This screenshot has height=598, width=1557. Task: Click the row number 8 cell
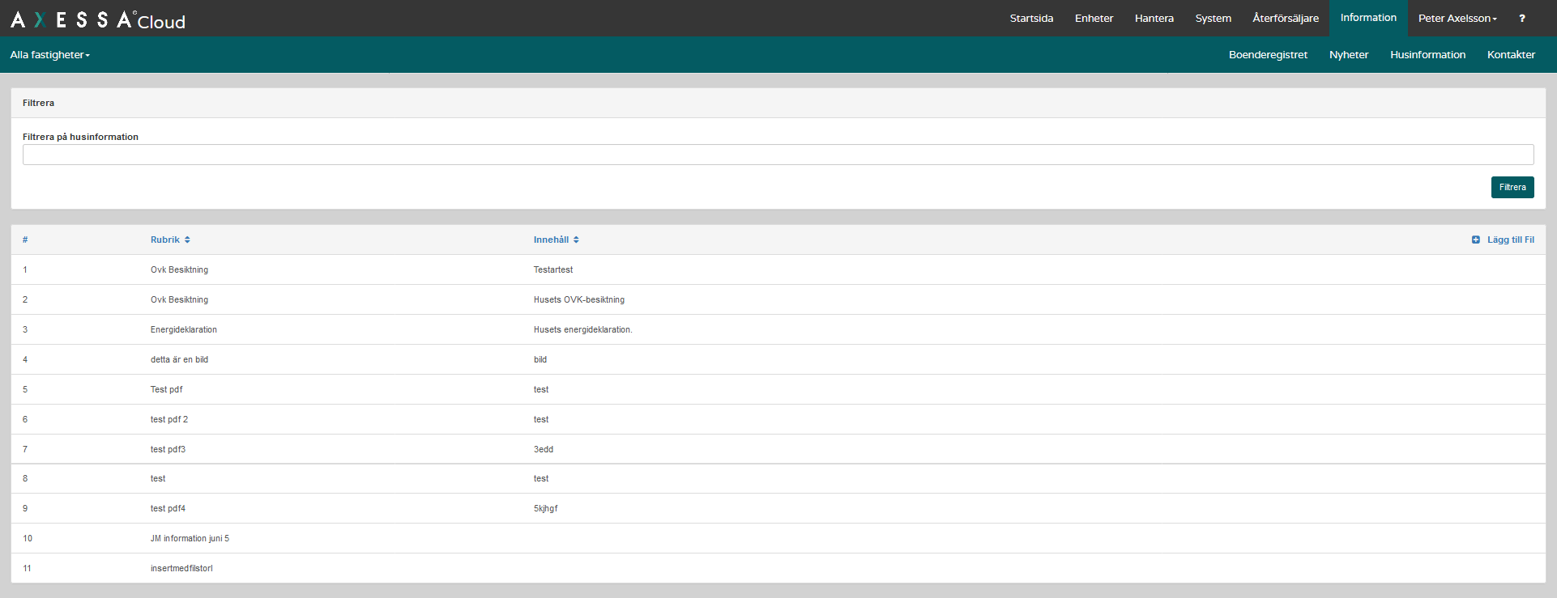[25, 478]
